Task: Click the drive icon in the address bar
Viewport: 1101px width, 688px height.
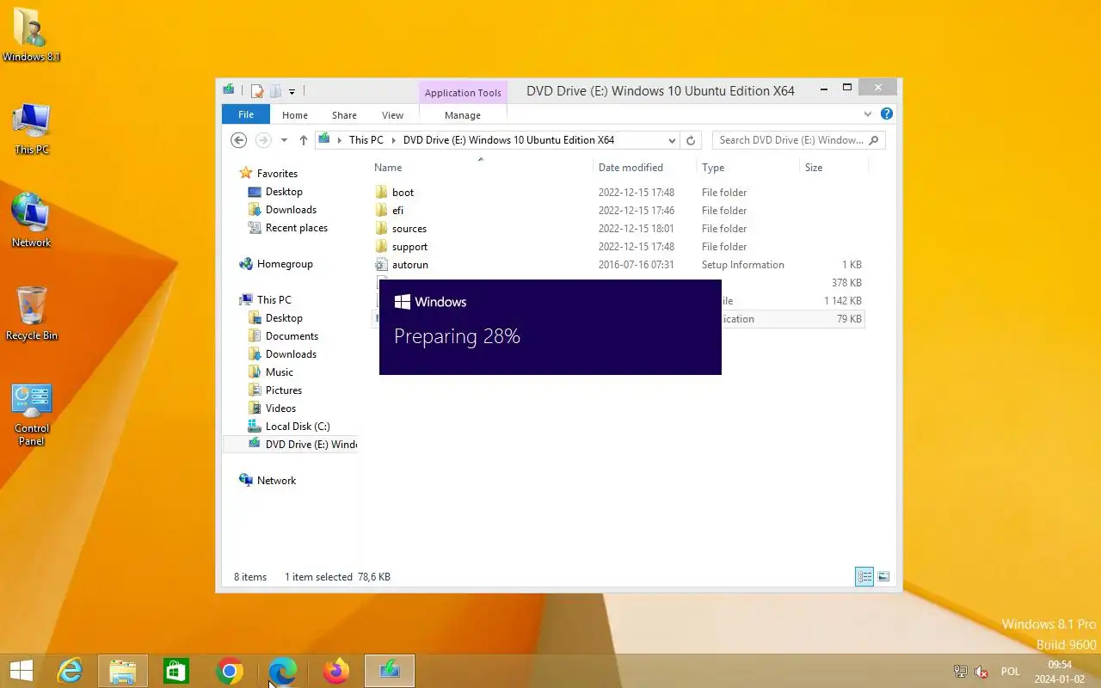Action: 324,139
